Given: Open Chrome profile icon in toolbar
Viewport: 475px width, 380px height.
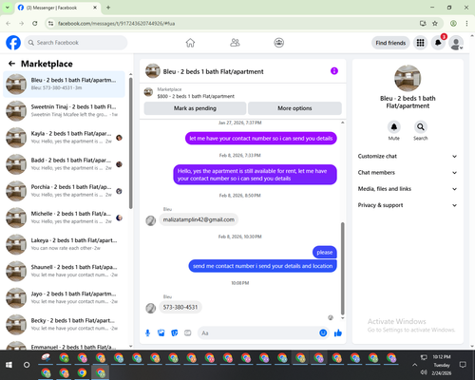Looking at the screenshot, I should 453,24.
